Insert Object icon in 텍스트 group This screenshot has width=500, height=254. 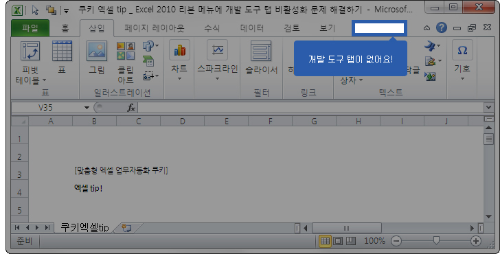[x=430, y=76]
